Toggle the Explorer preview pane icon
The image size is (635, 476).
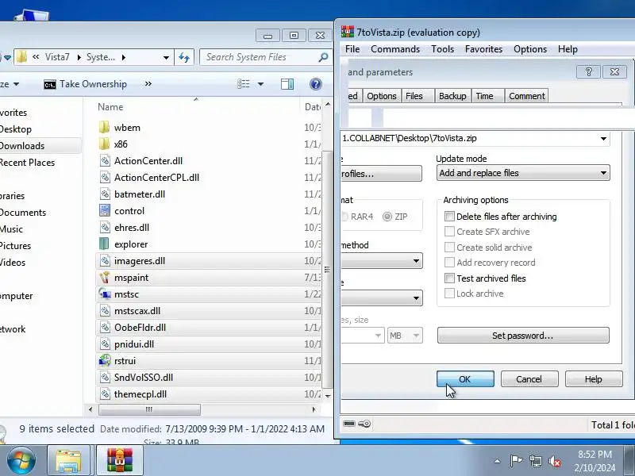[287, 84]
